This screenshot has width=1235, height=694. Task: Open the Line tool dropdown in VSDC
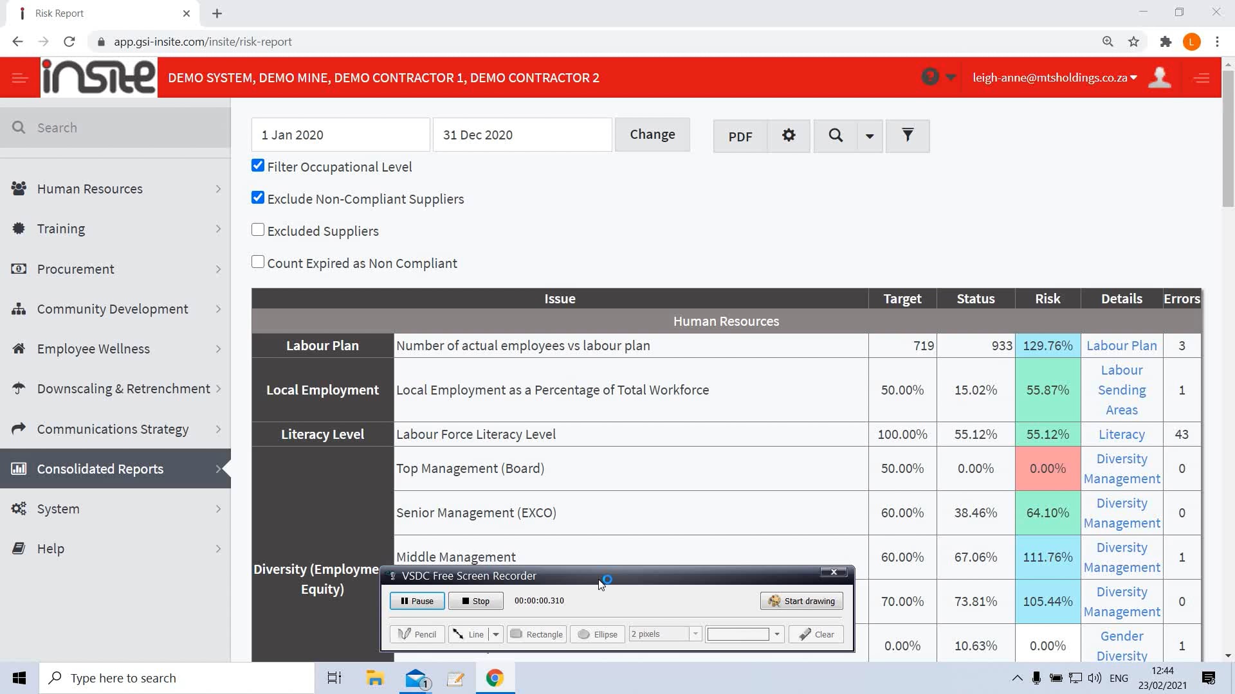click(494, 634)
